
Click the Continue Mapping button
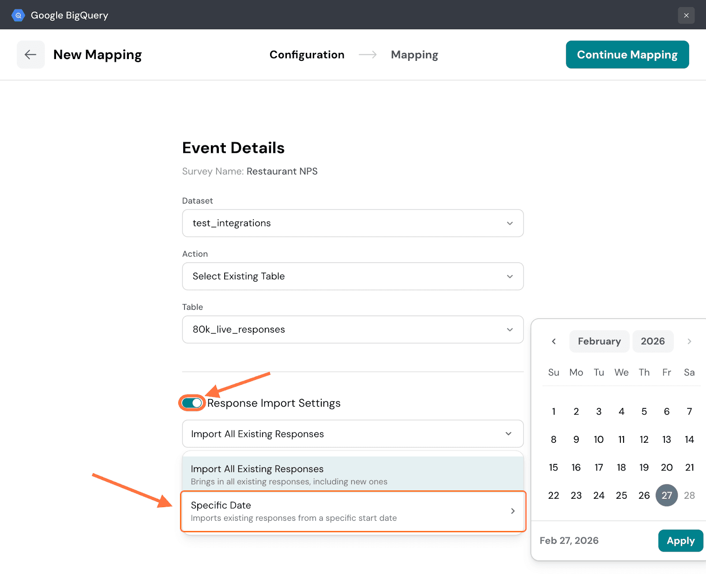[627, 55]
